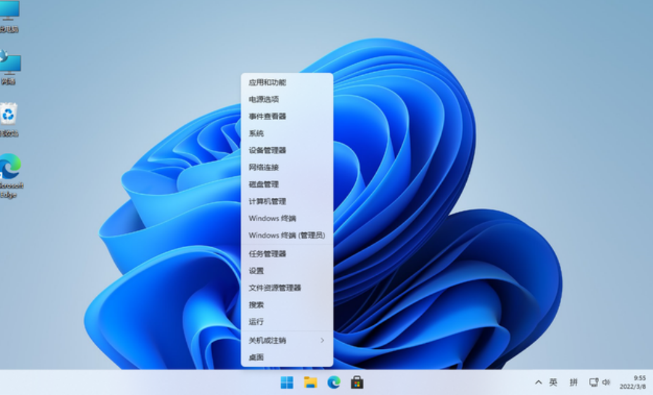Click 应用和功能 at top of menu

tap(267, 82)
